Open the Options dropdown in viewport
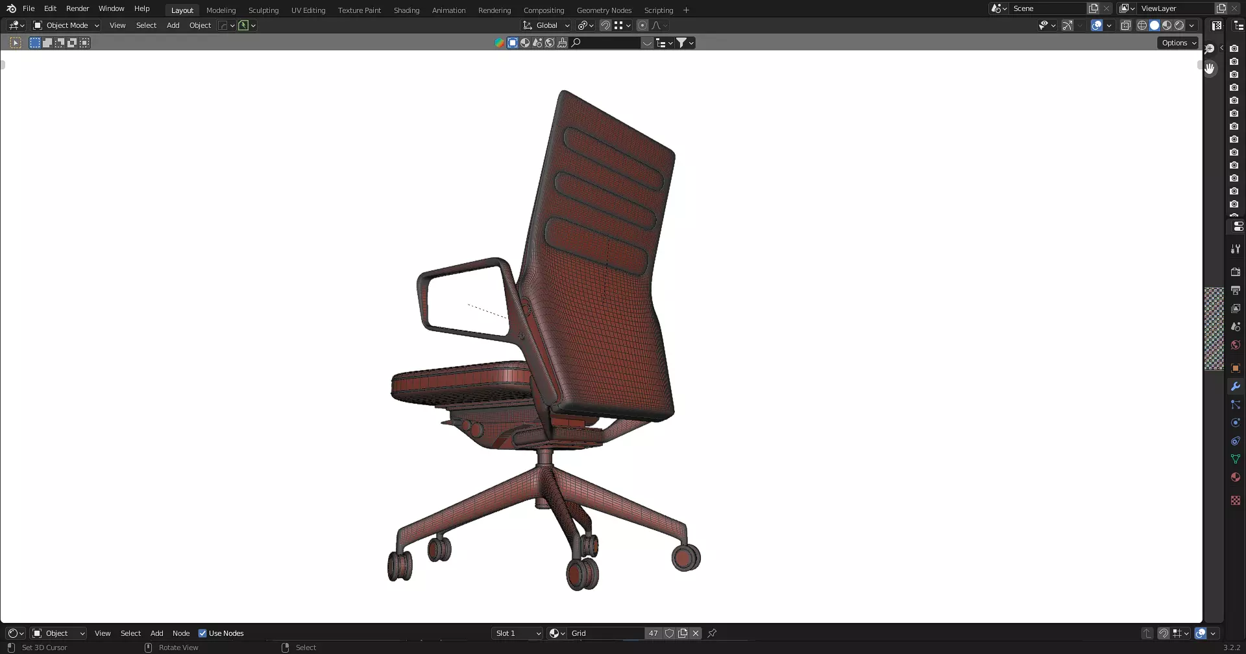 [x=1179, y=43]
